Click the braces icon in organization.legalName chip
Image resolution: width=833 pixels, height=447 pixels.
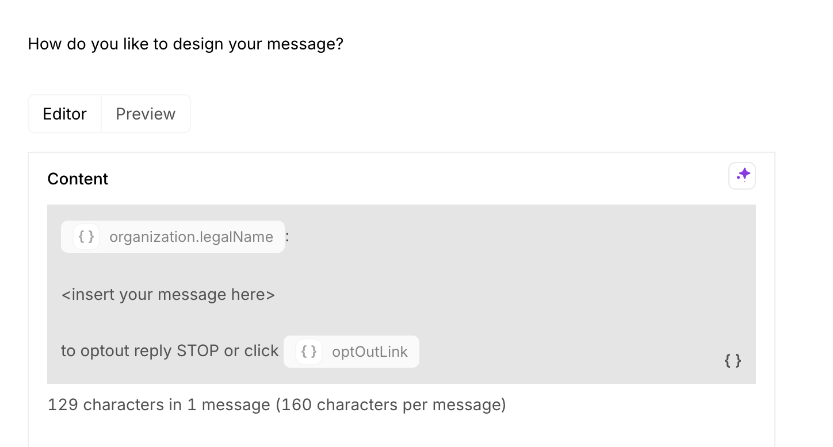pos(86,237)
